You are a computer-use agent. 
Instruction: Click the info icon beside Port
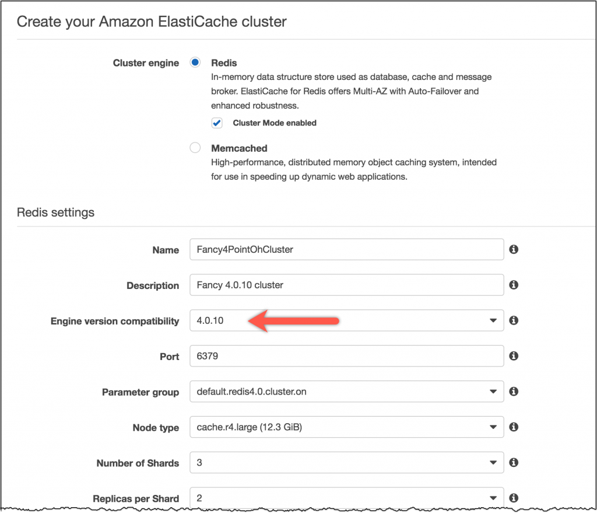click(514, 356)
